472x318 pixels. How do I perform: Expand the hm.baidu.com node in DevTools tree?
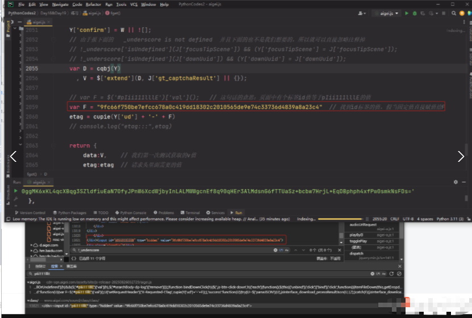point(31,250)
